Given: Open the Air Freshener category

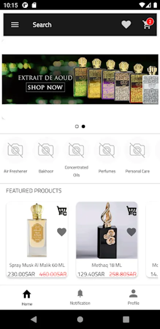Looking at the screenshot, I should tap(15, 156).
